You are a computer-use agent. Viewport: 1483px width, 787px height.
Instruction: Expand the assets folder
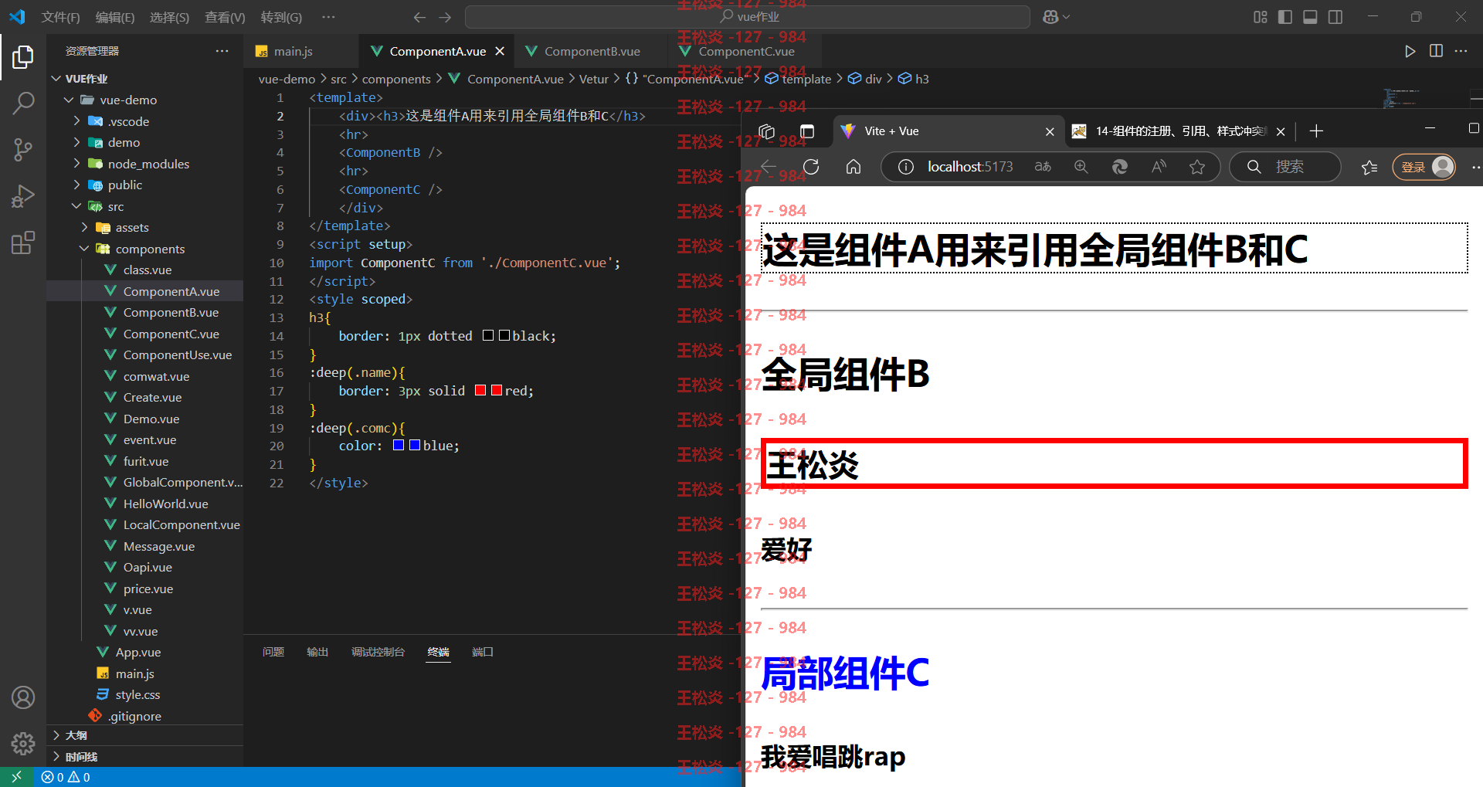(x=84, y=228)
